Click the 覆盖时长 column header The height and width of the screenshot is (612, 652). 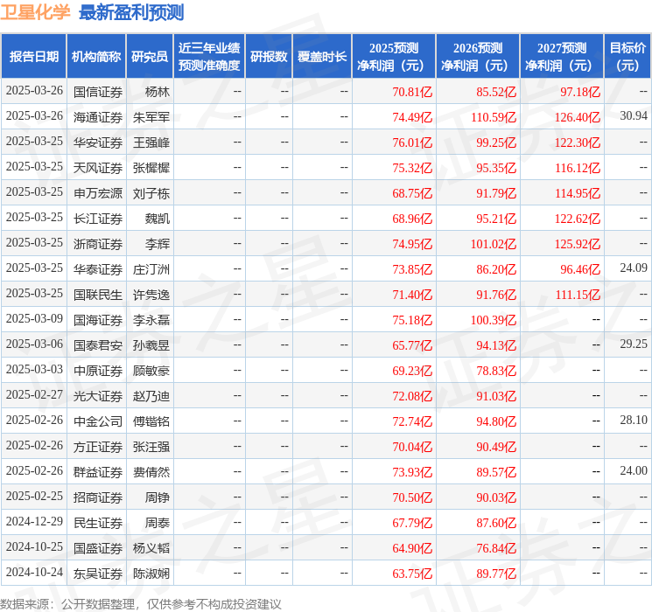322,57
